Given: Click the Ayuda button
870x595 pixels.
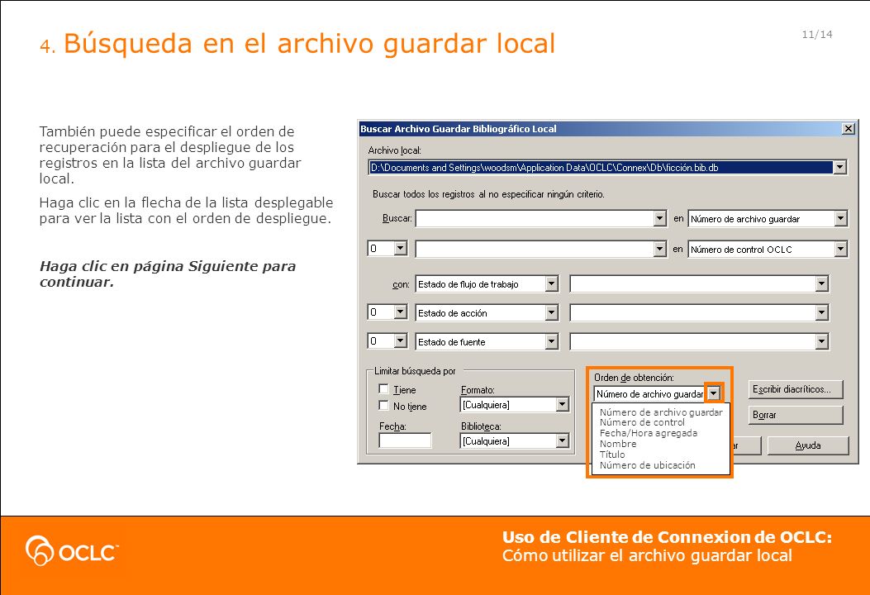Looking at the screenshot, I should coord(808,445).
